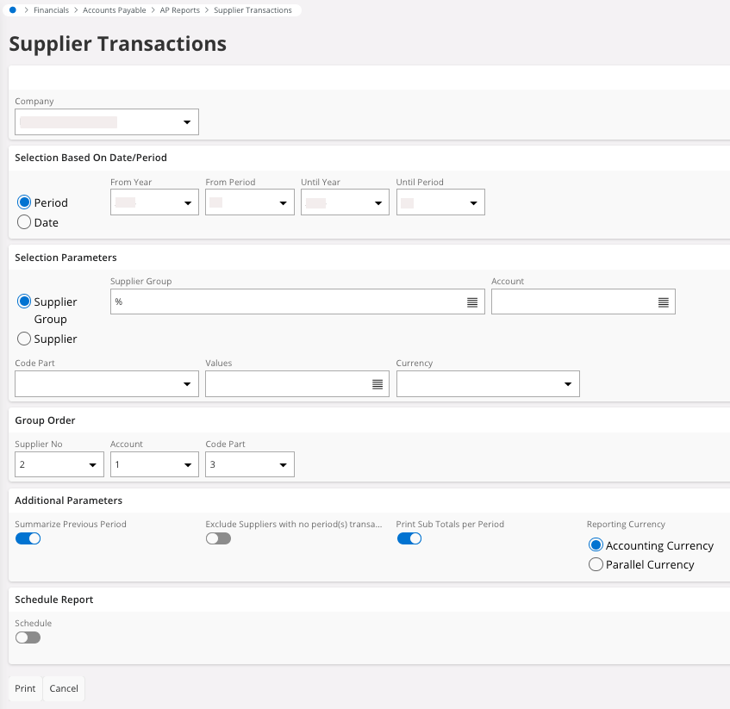Viewport: 730px width, 709px height.
Task: Click the home dot icon in breadcrumb
Action: coord(13,10)
